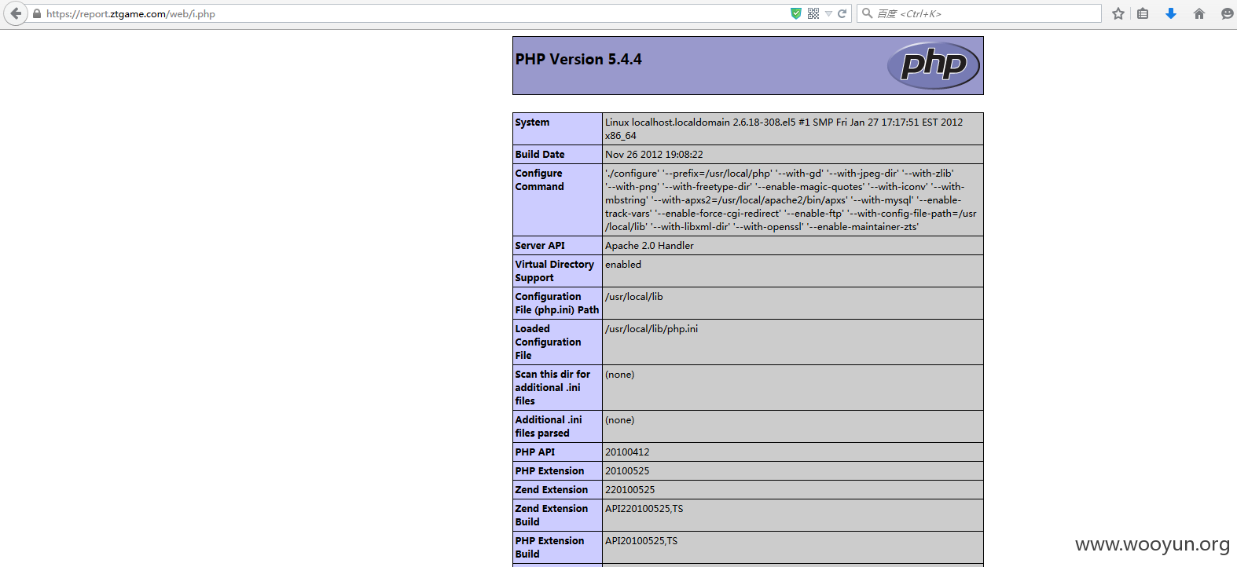Select the '/usr/local/lib' path value

pyautogui.click(x=634, y=297)
